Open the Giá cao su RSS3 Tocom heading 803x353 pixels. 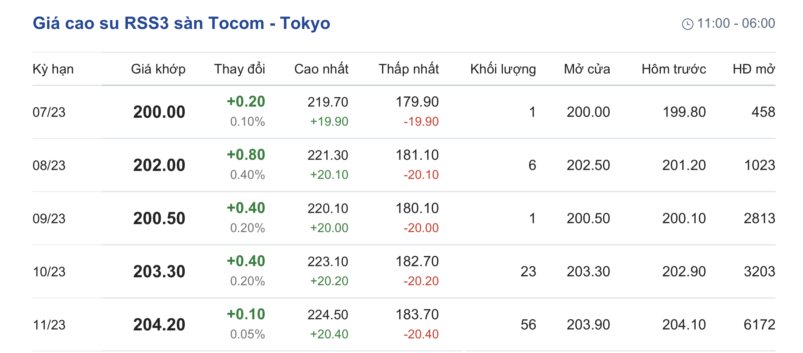(x=181, y=23)
